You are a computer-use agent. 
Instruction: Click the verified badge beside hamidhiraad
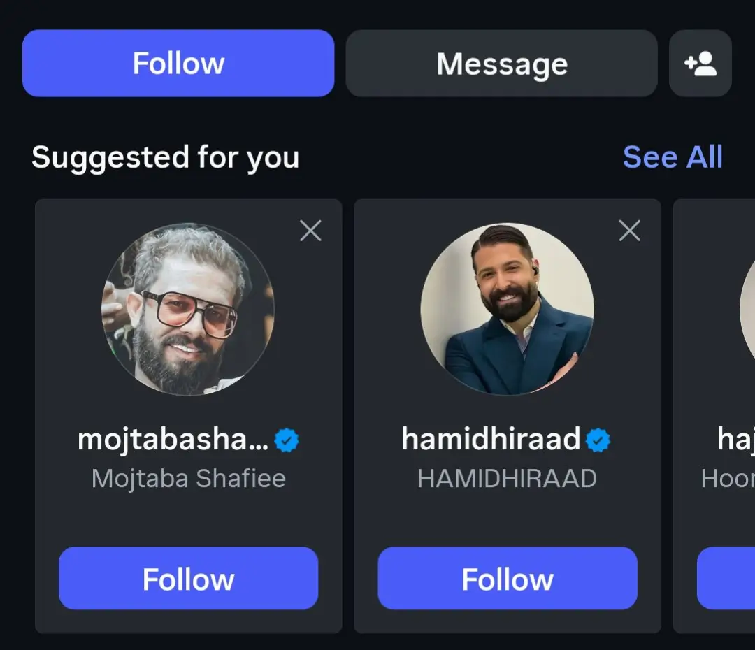click(x=598, y=440)
